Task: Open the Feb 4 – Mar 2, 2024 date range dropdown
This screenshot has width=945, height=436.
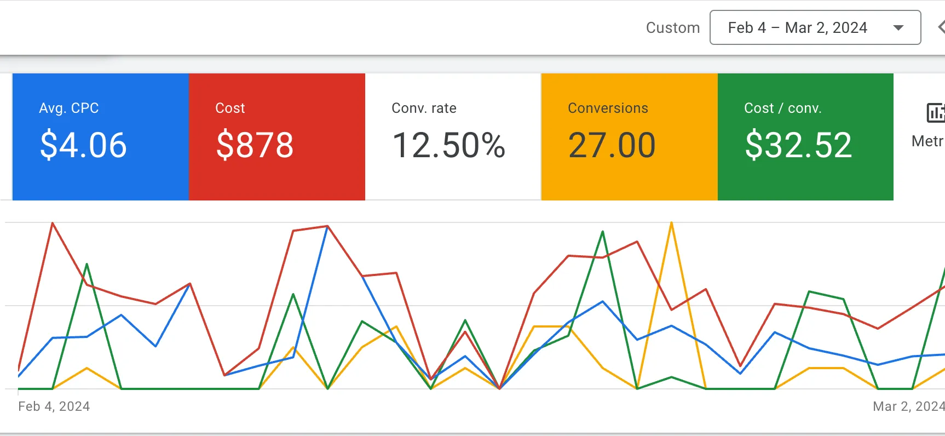Action: (815, 27)
